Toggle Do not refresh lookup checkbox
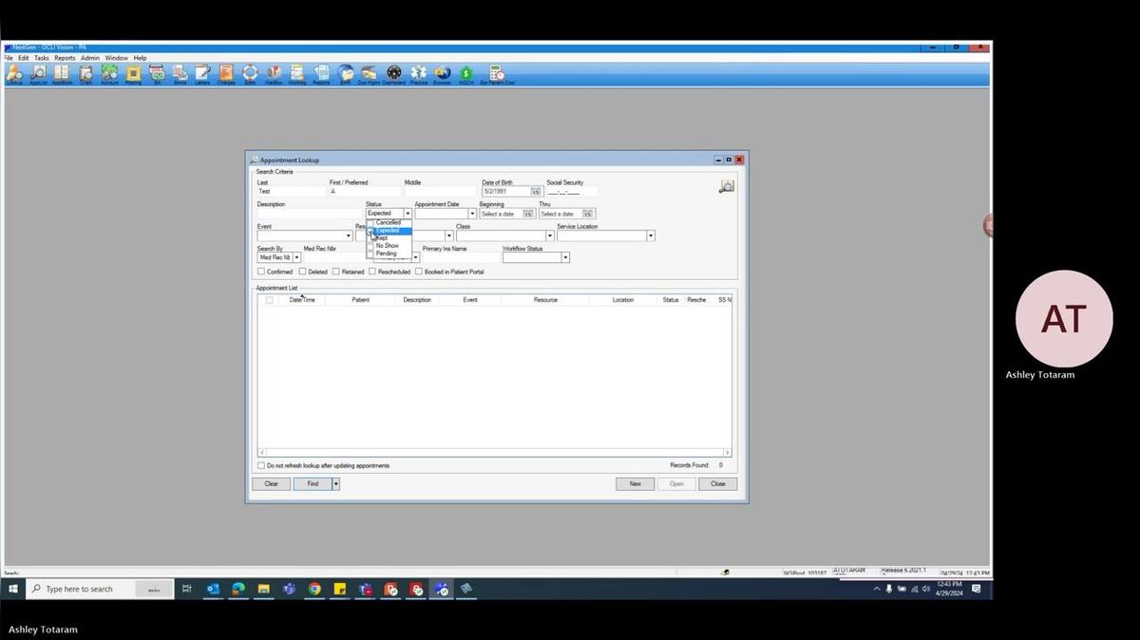Screen dimensions: 1140x640 click(x=261, y=465)
